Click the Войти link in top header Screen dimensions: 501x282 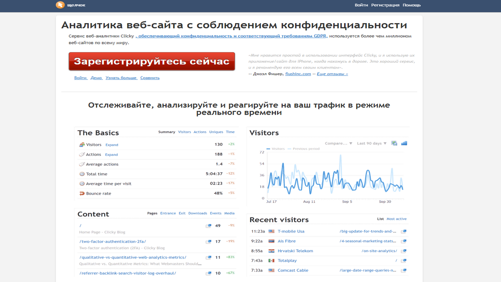pos(361,5)
